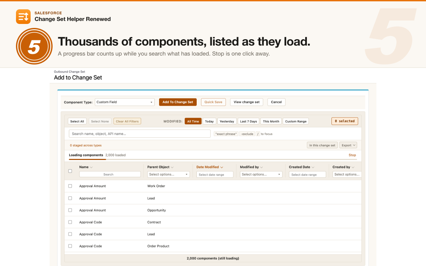The width and height of the screenshot is (426, 266).
Task: Focus the Search name, object, API field
Action: (x=140, y=134)
